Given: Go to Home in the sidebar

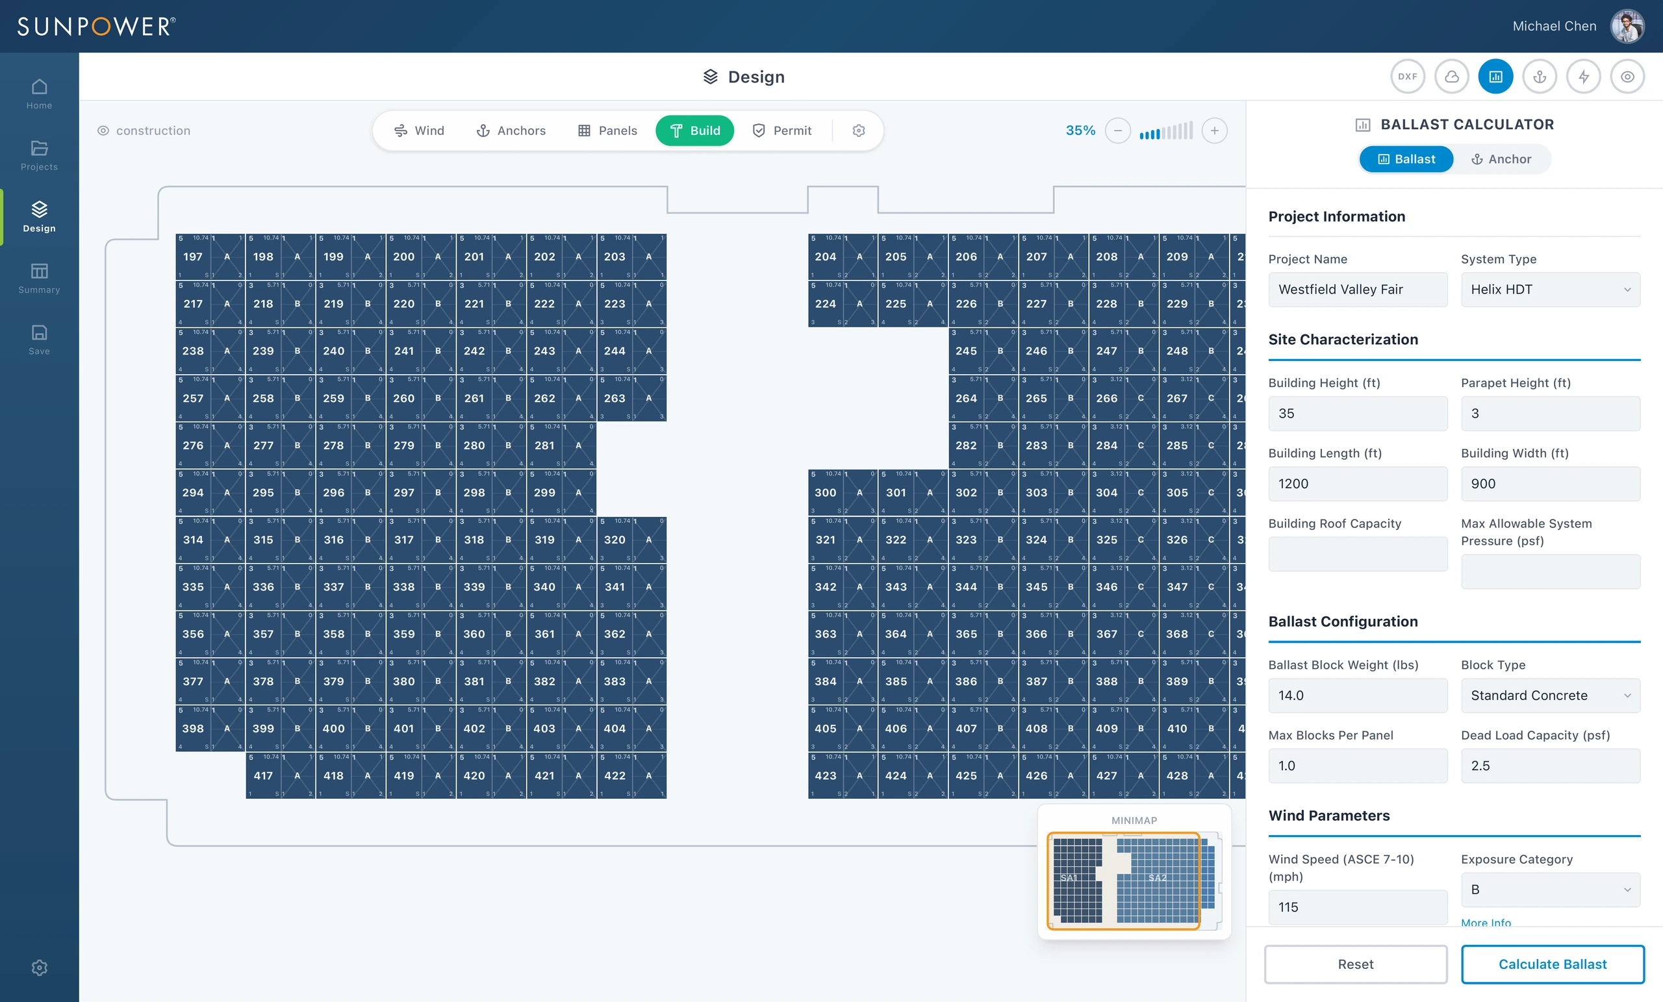Looking at the screenshot, I should 39,94.
